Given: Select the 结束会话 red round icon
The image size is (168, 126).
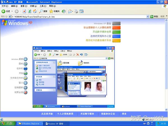Looking at the screenshot, I should tap(25, 92).
